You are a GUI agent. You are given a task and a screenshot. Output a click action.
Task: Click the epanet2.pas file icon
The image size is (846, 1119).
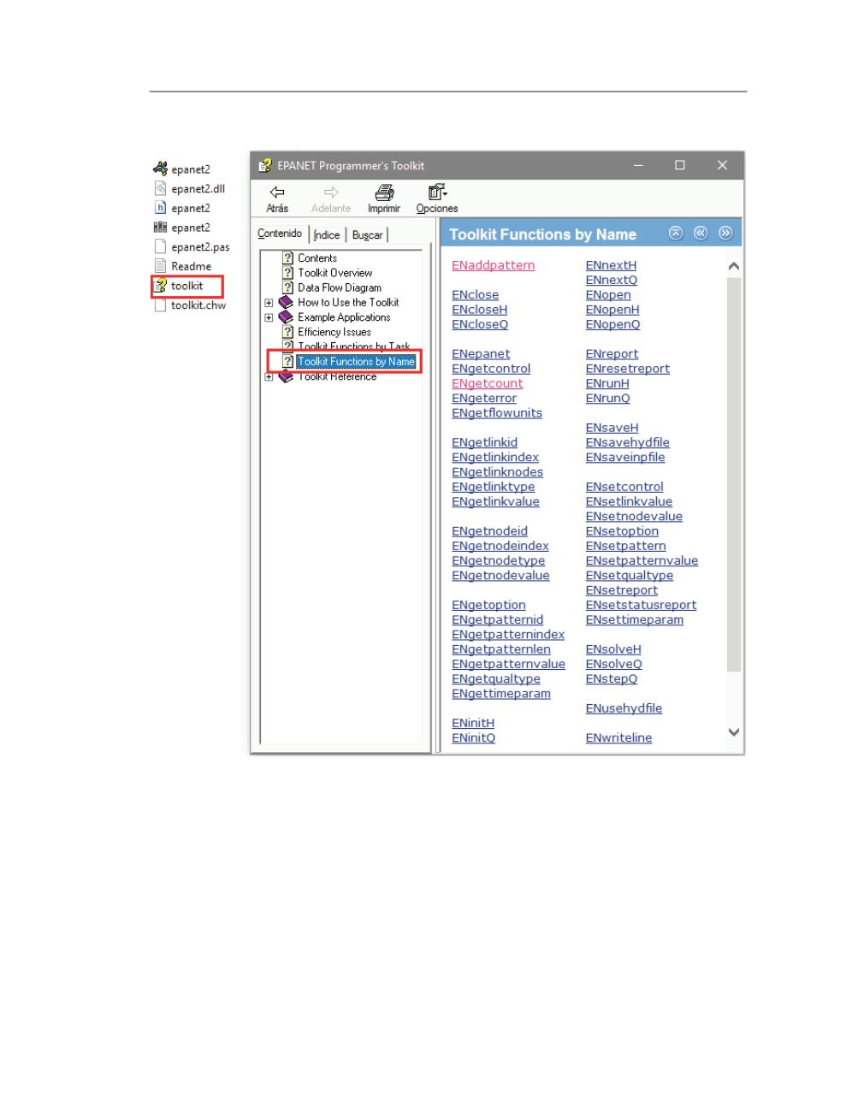tap(160, 246)
